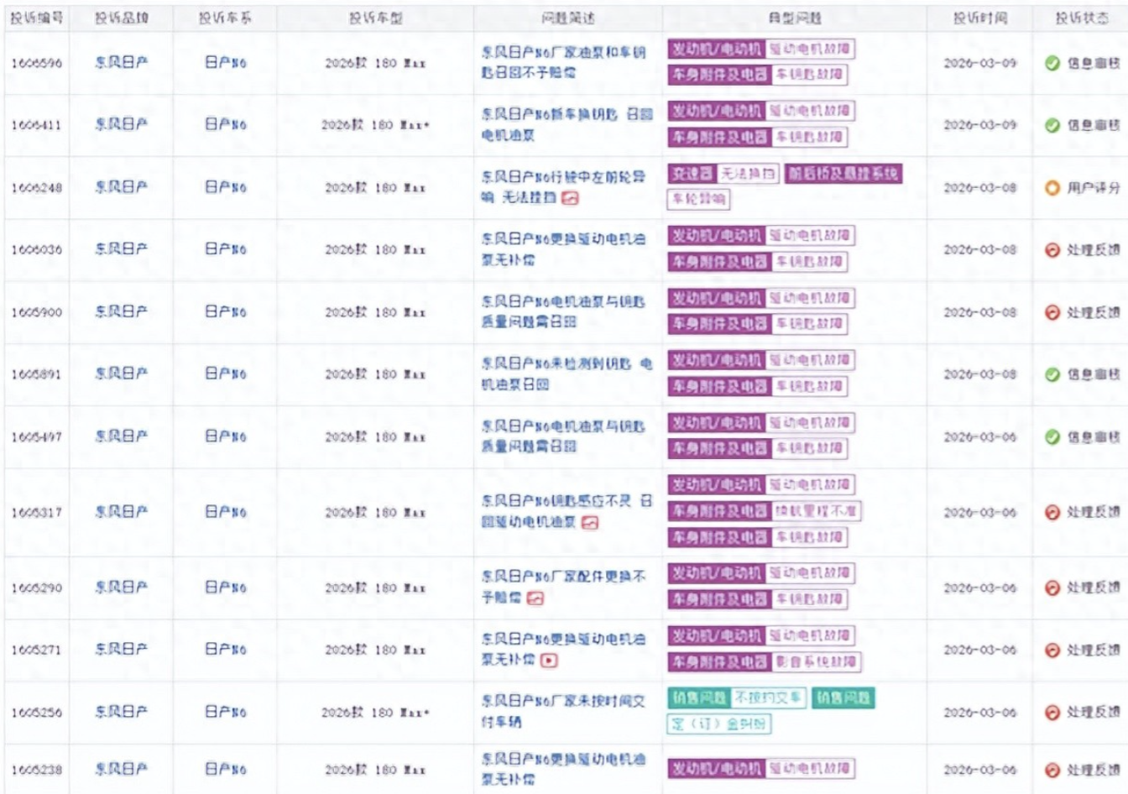Select the red status icon in row 1605900

tap(1052, 312)
